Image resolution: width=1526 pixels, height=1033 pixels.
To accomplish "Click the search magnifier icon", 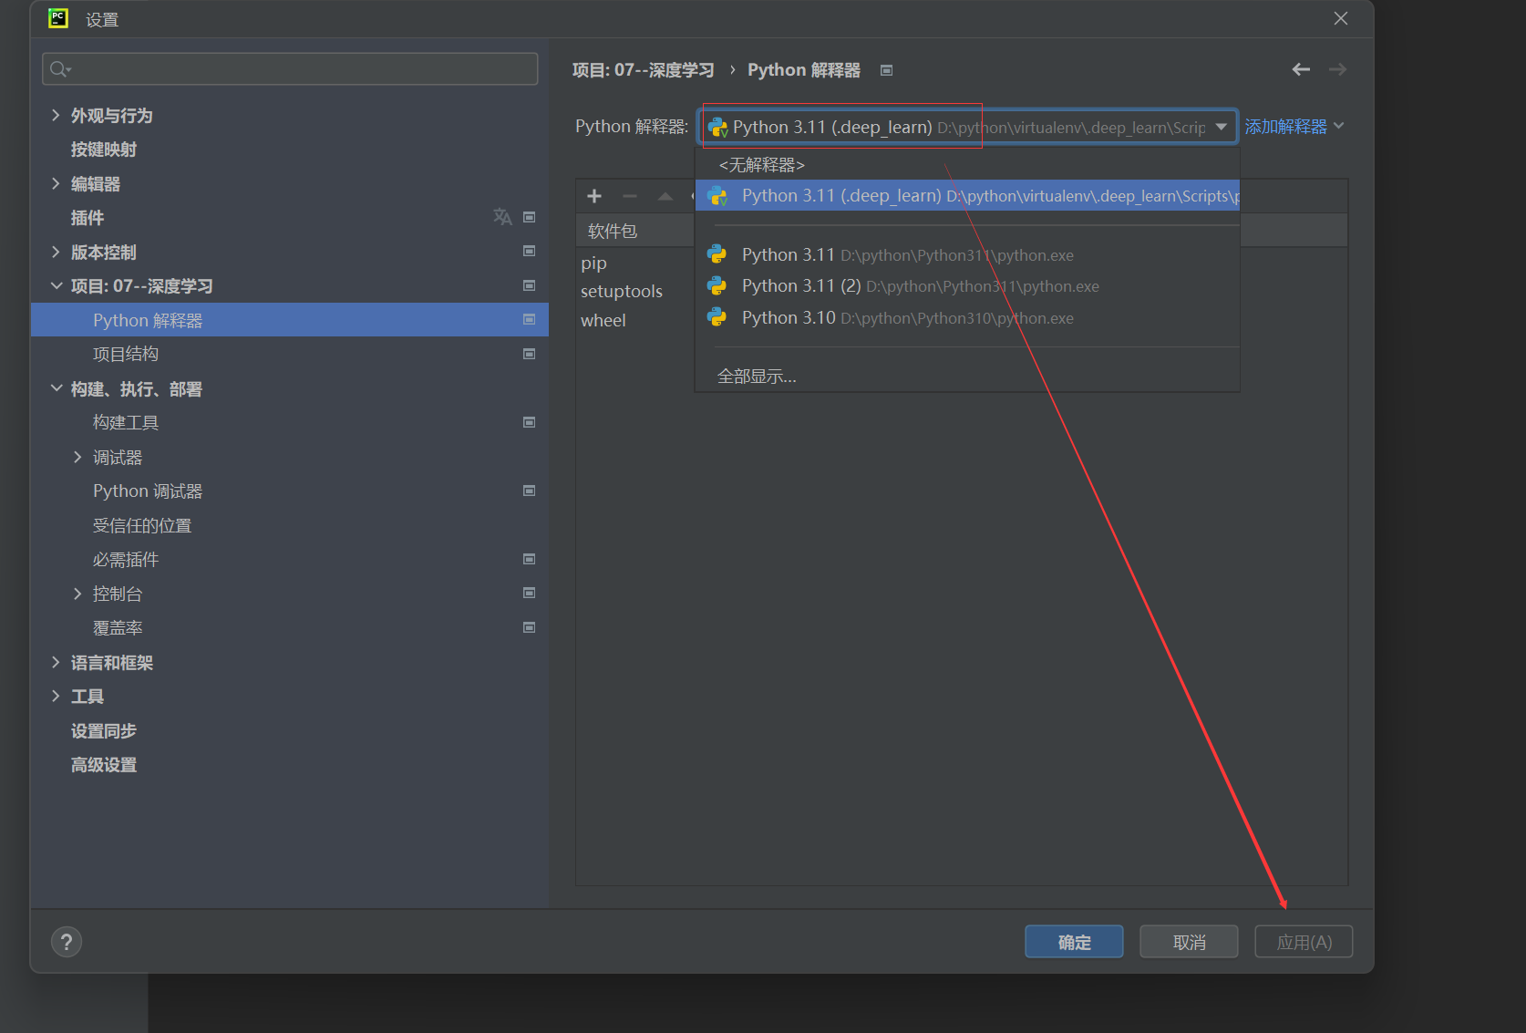I will click(x=60, y=69).
